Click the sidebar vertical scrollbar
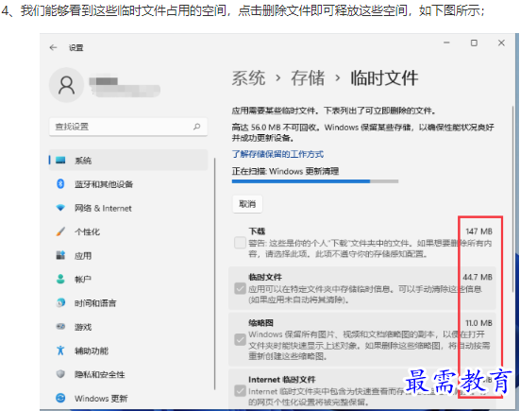 point(215,274)
